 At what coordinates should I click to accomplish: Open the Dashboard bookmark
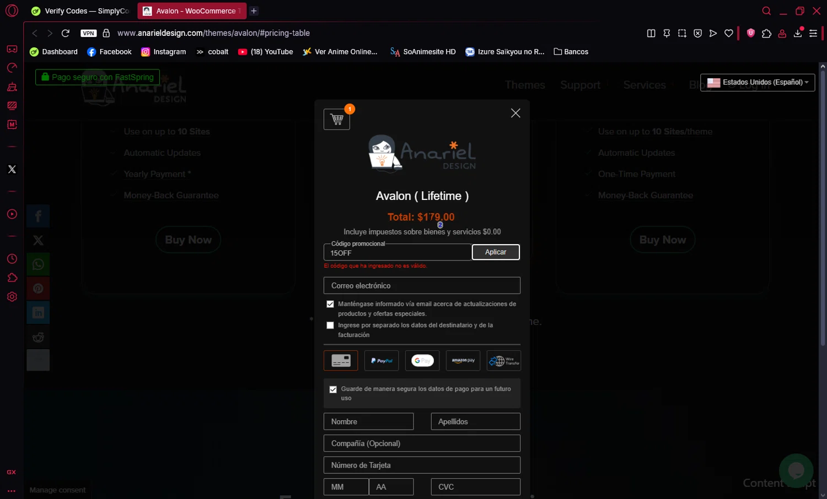point(53,52)
